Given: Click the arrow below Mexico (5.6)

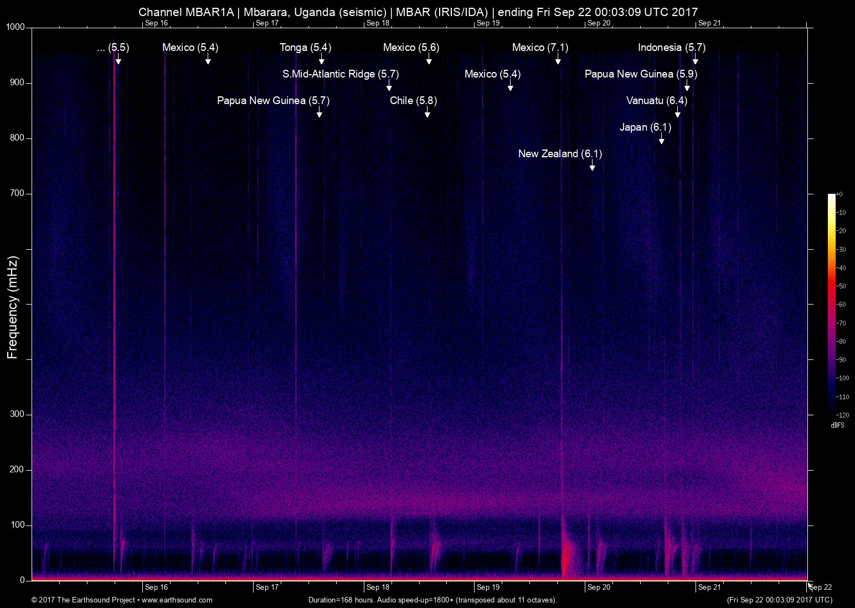Looking at the screenshot, I should click(429, 60).
